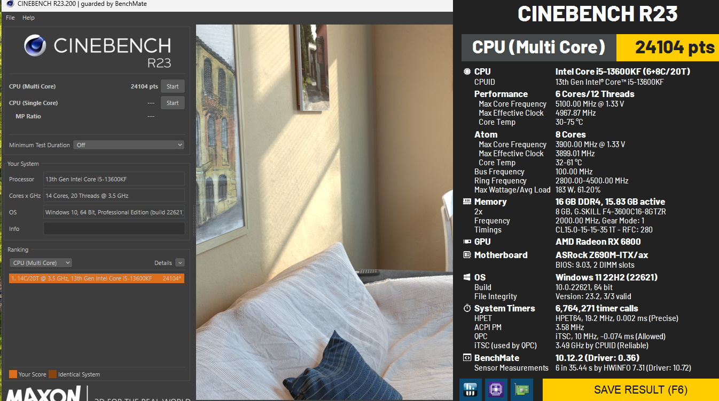Screen dimensions: 719x401
Task: Expand the ranking Details arrow
Action: click(x=179, y=263)
